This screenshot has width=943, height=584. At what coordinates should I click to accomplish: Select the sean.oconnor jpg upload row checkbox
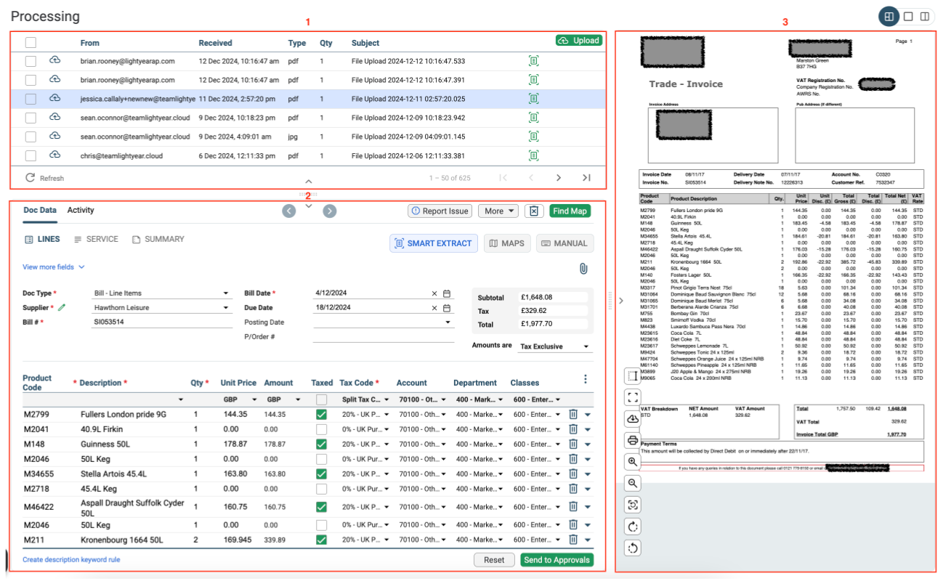[31, 137]
